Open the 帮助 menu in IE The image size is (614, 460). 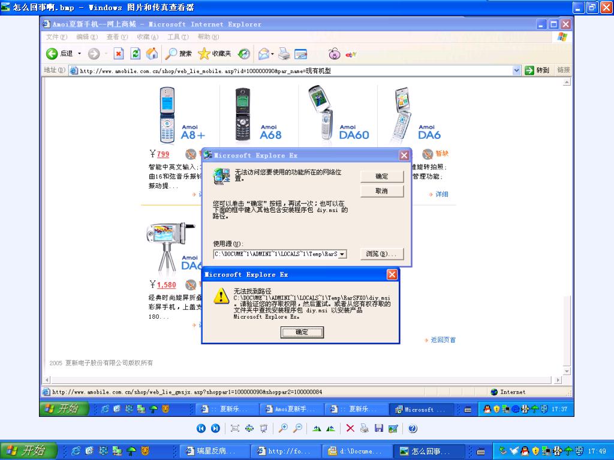(208, 37)
